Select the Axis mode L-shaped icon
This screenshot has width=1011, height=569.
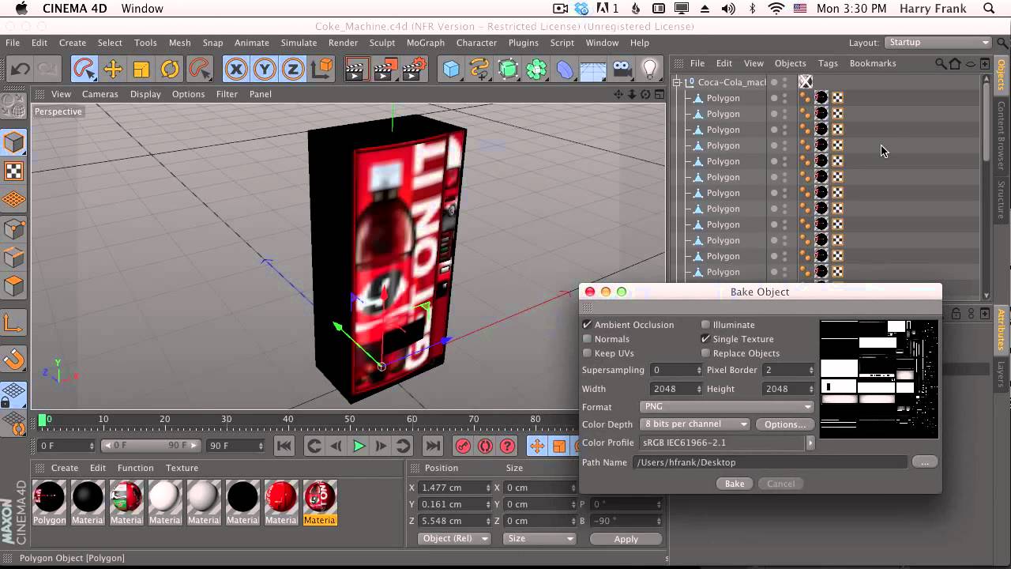[13, 322]
